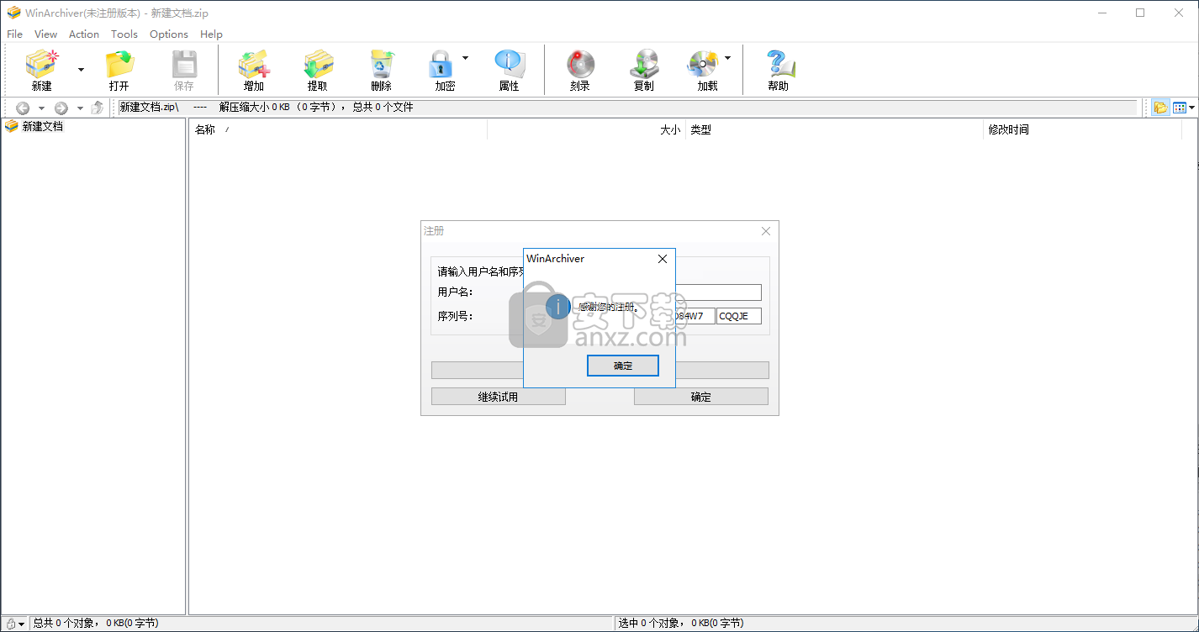Sort by the 类型 column header
This screenshot has height=632, width=1199.
(x=835, y=129)
